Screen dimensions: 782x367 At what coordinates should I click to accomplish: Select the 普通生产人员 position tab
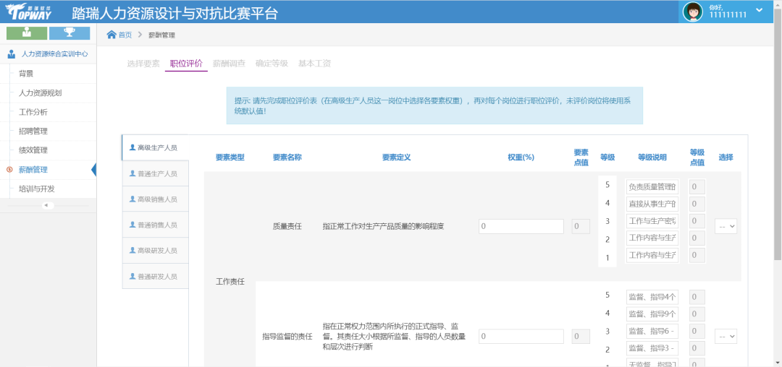pyautogui.click(x=156, y=173)
